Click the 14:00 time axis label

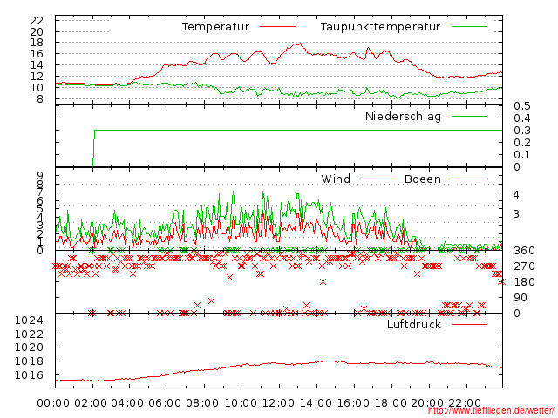pos(316,403)
